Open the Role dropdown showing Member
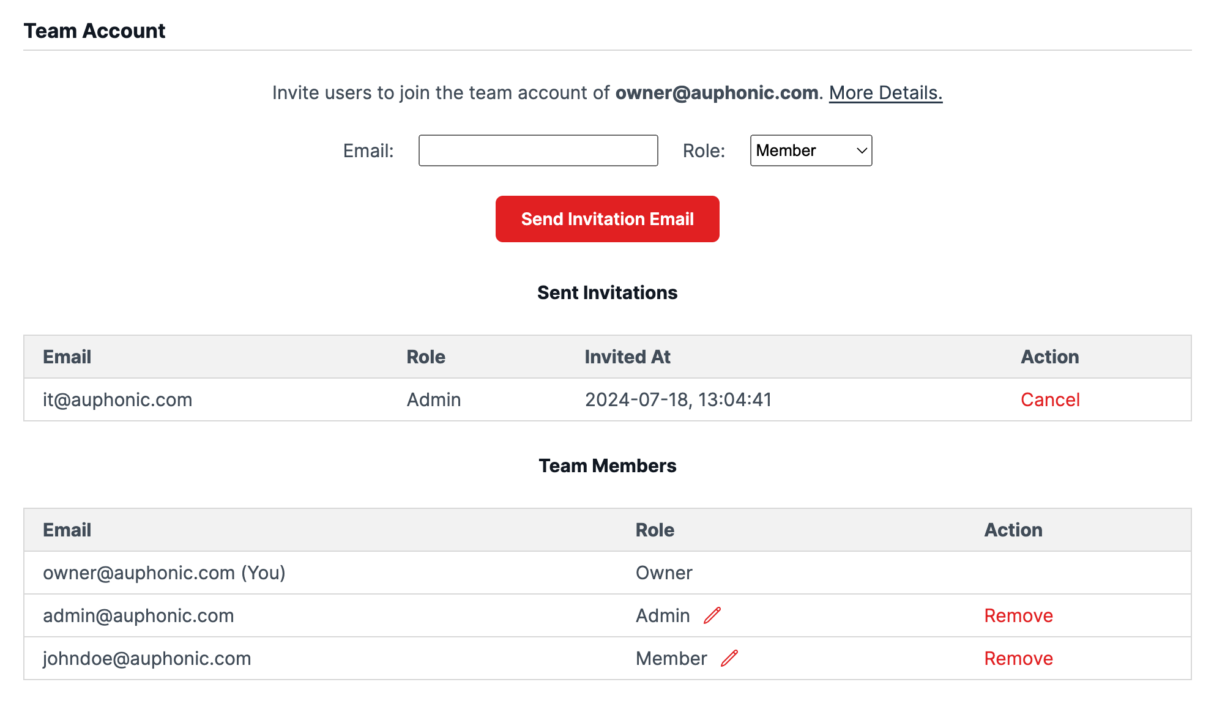Viewport: 1214px width, 712px height. click(811, 150)
